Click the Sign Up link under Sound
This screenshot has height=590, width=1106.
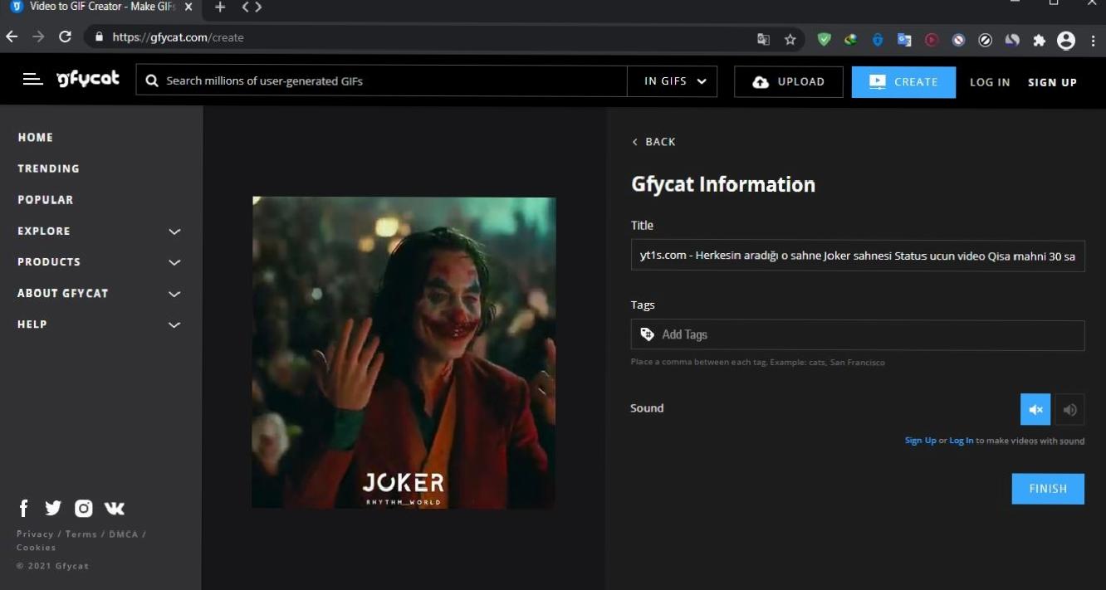pos(920,441)
